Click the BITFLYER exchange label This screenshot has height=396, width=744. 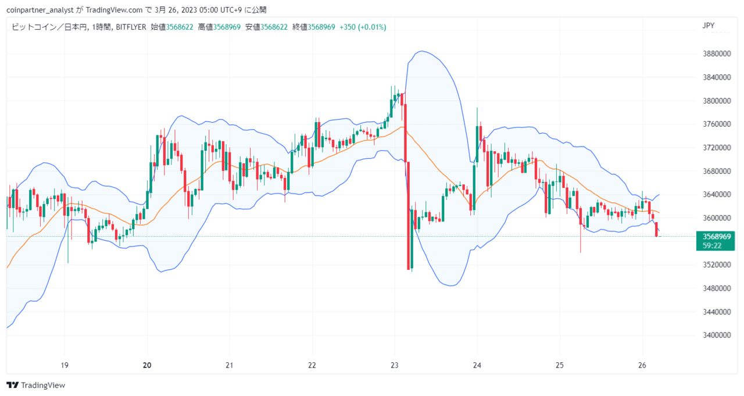[131, 27]
